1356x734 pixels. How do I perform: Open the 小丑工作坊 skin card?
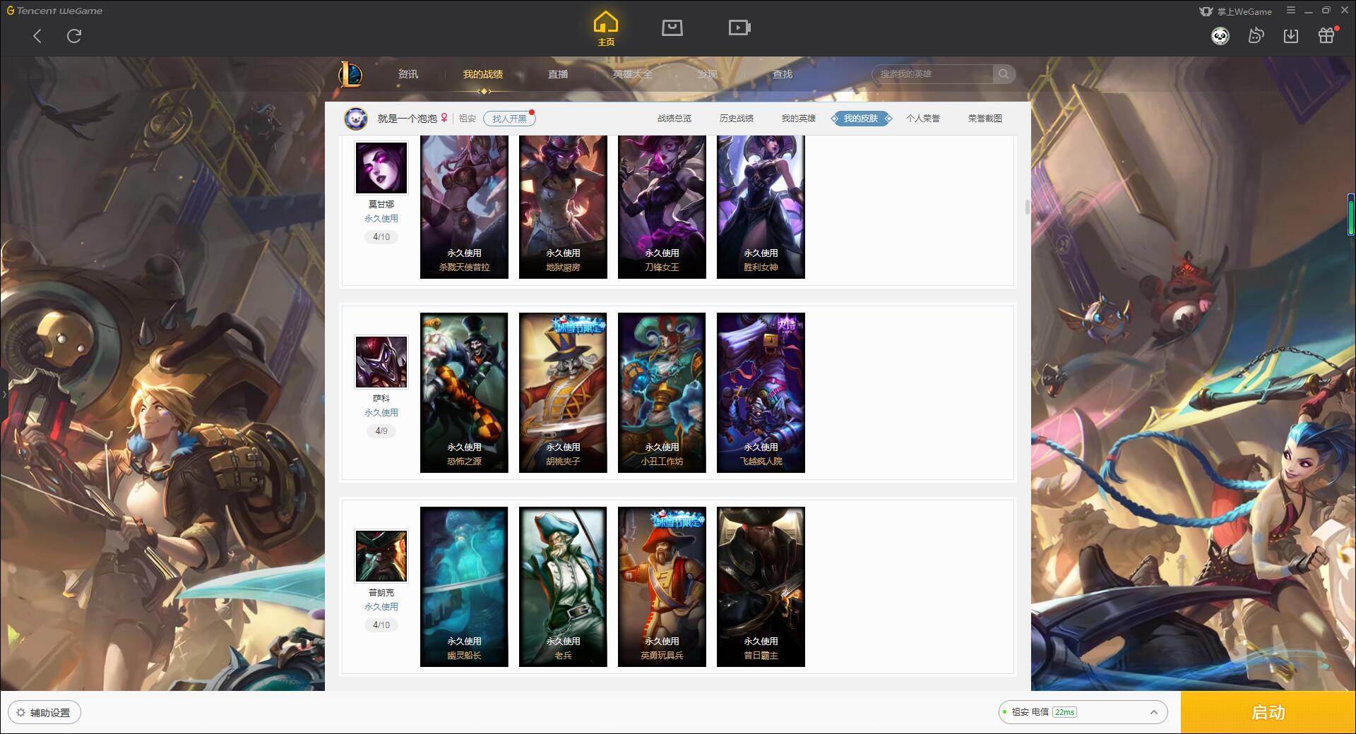662,392
